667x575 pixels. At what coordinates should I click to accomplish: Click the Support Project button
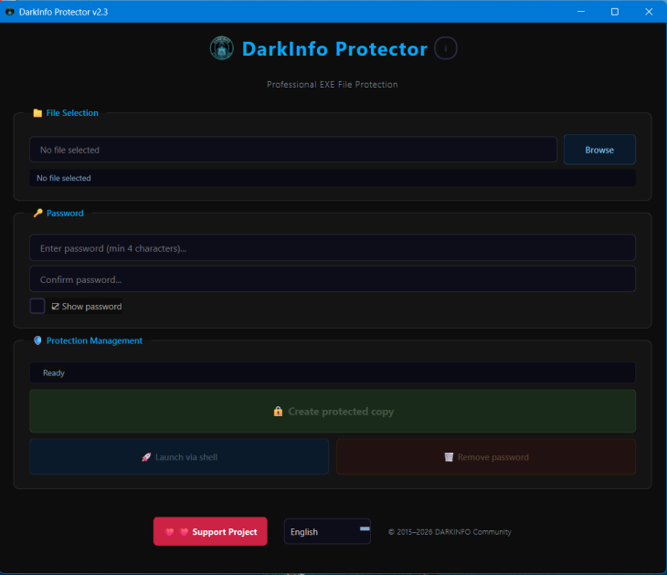point(210,531)
